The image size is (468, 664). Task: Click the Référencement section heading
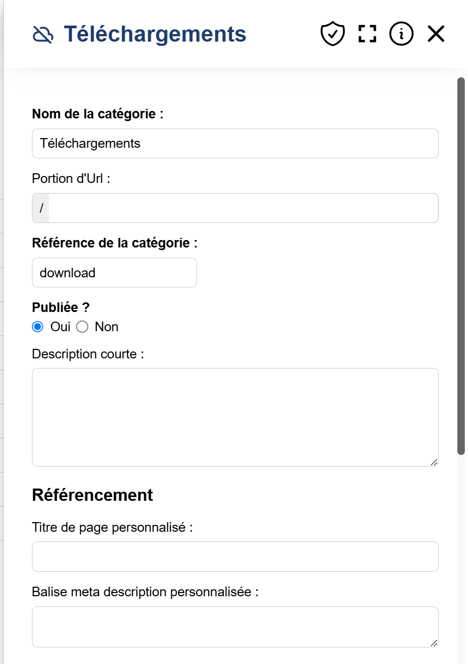(x=92, y=494)
